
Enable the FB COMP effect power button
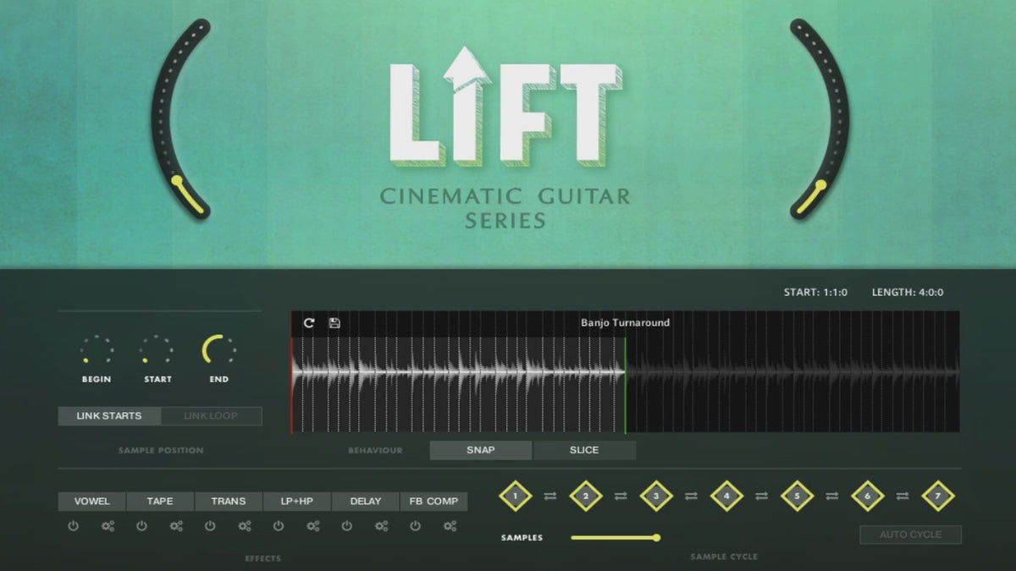(x=415, y=526)
